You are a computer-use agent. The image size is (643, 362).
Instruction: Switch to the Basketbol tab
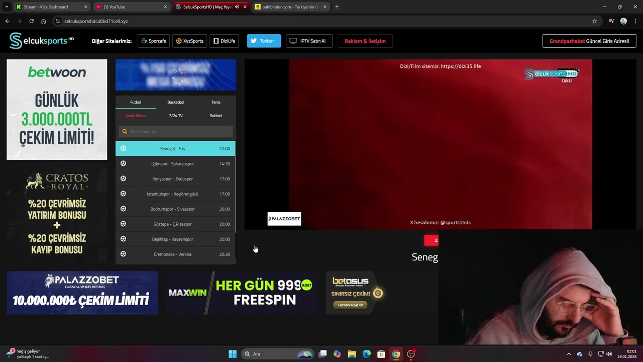click(176, 102)
